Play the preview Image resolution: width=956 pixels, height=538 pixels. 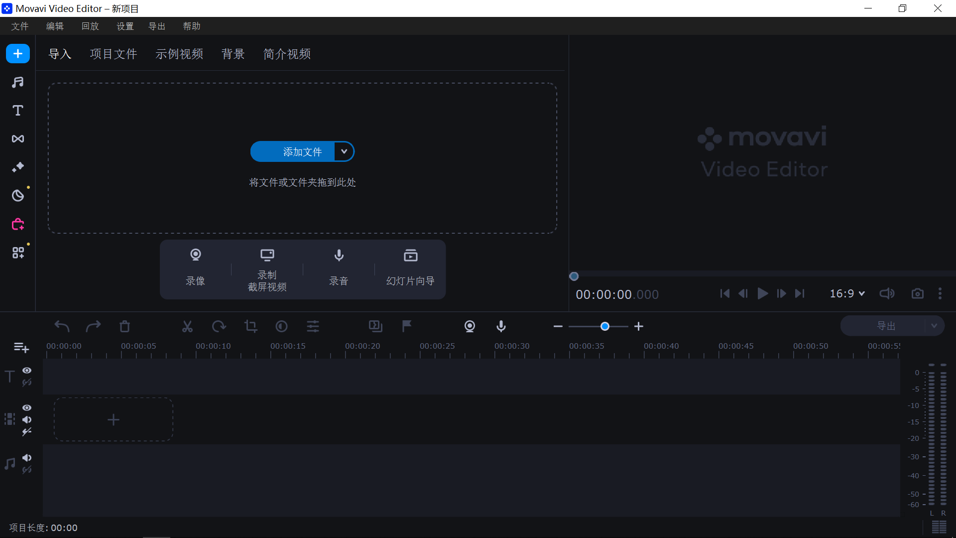[762, 294]
